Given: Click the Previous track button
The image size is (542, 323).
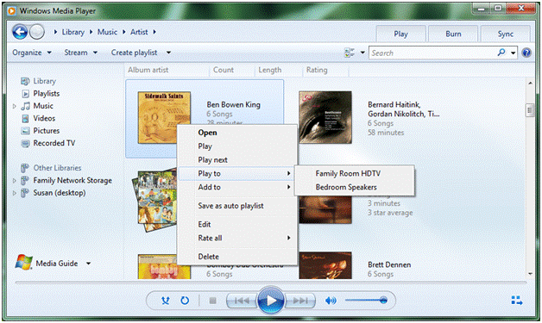Looking at the screenshot, I should pos(242,301).
